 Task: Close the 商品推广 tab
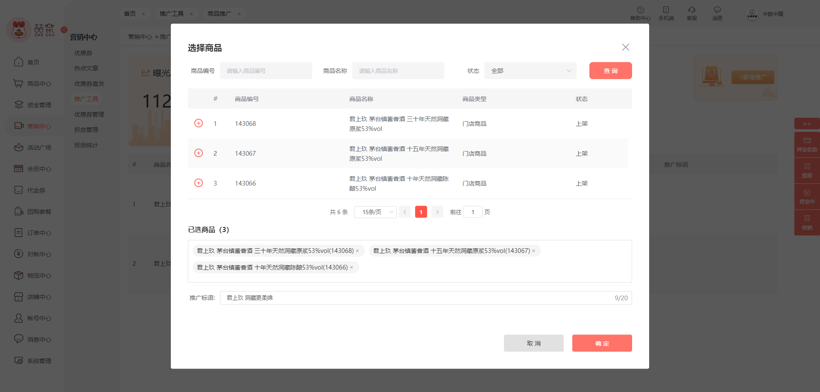[239, 14]
